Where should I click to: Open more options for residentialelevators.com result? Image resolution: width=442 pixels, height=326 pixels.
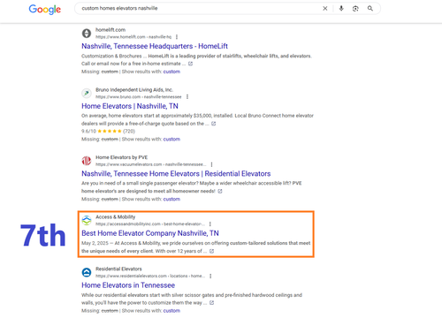210,276
